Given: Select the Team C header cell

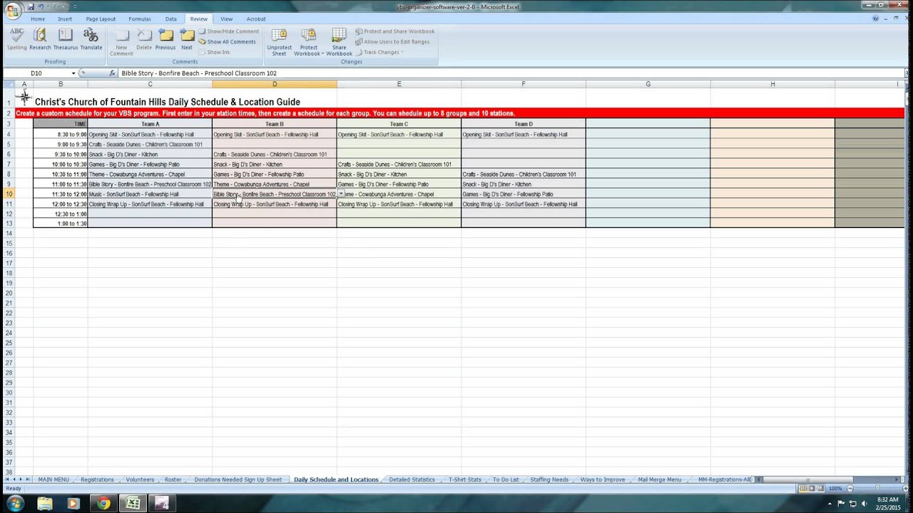Looking at the screenshot, I should coord(399,124).
